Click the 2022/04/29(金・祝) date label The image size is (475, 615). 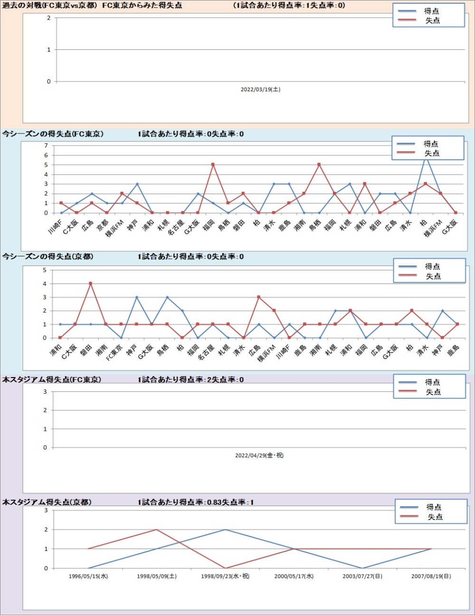click(x=259, y=455)
